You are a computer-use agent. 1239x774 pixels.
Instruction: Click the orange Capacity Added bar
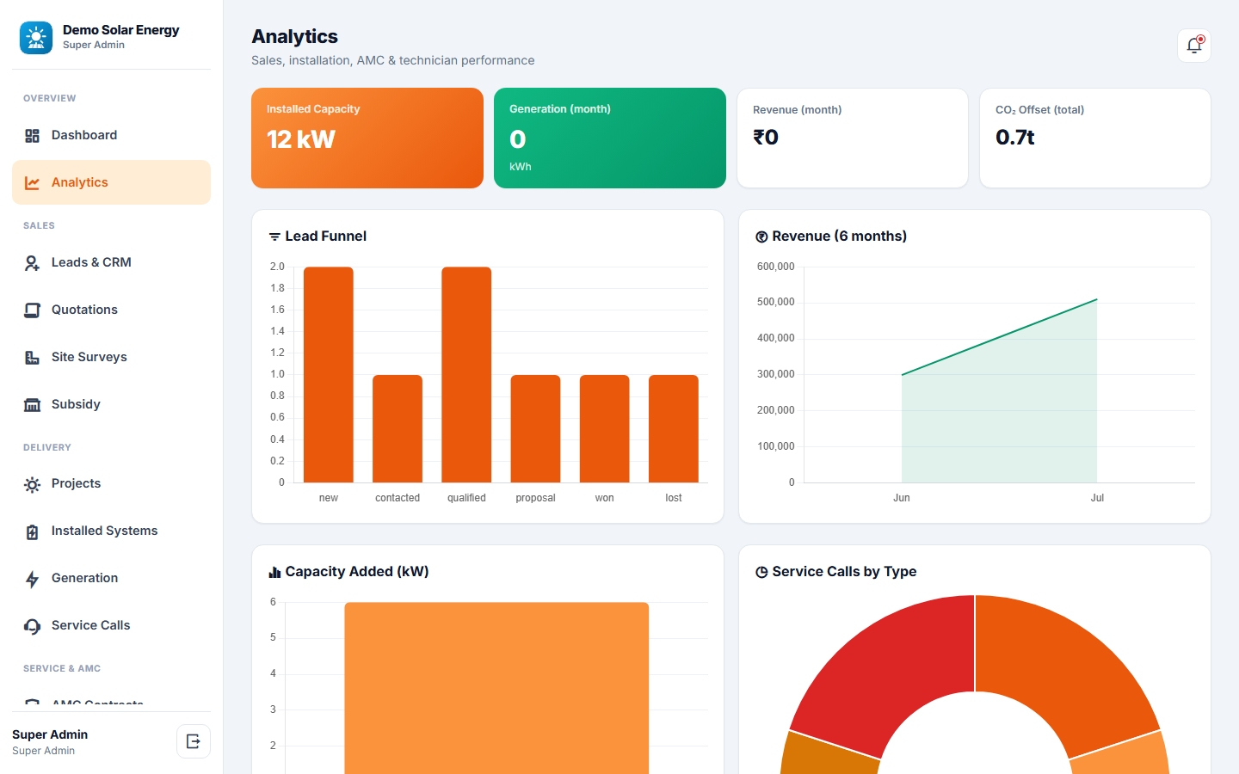coord(496,688)
